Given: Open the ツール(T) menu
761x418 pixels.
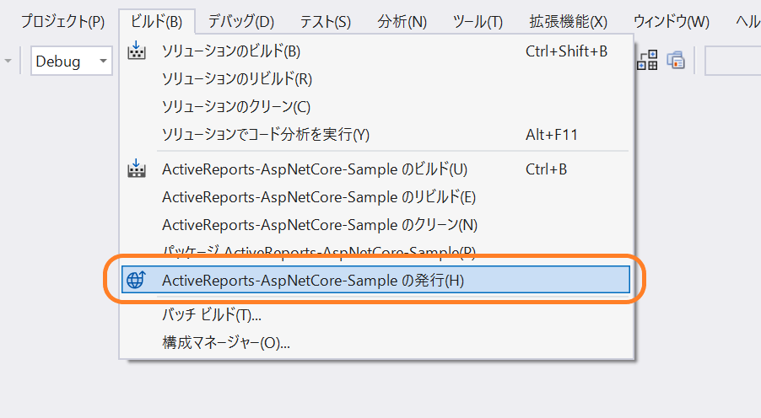Looking at the screenshot, I should pyautogui.click(x=478, y=22).
